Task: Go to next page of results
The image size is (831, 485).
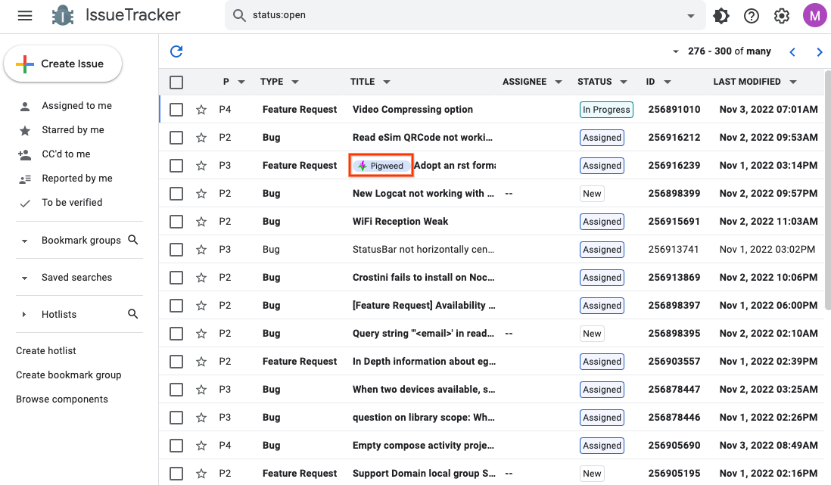Action: [x=819, y=52]
